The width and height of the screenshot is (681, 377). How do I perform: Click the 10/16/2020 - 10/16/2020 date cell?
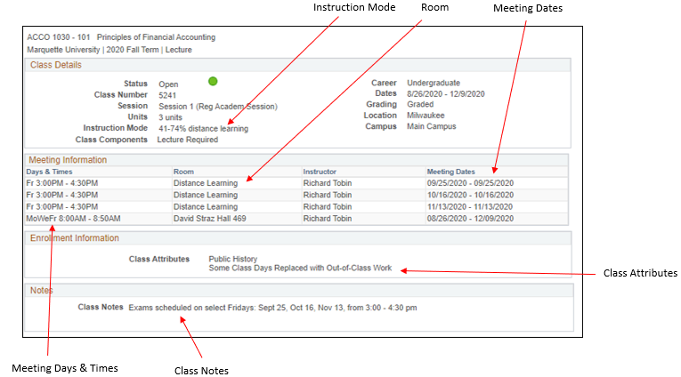tap(471, 195)
